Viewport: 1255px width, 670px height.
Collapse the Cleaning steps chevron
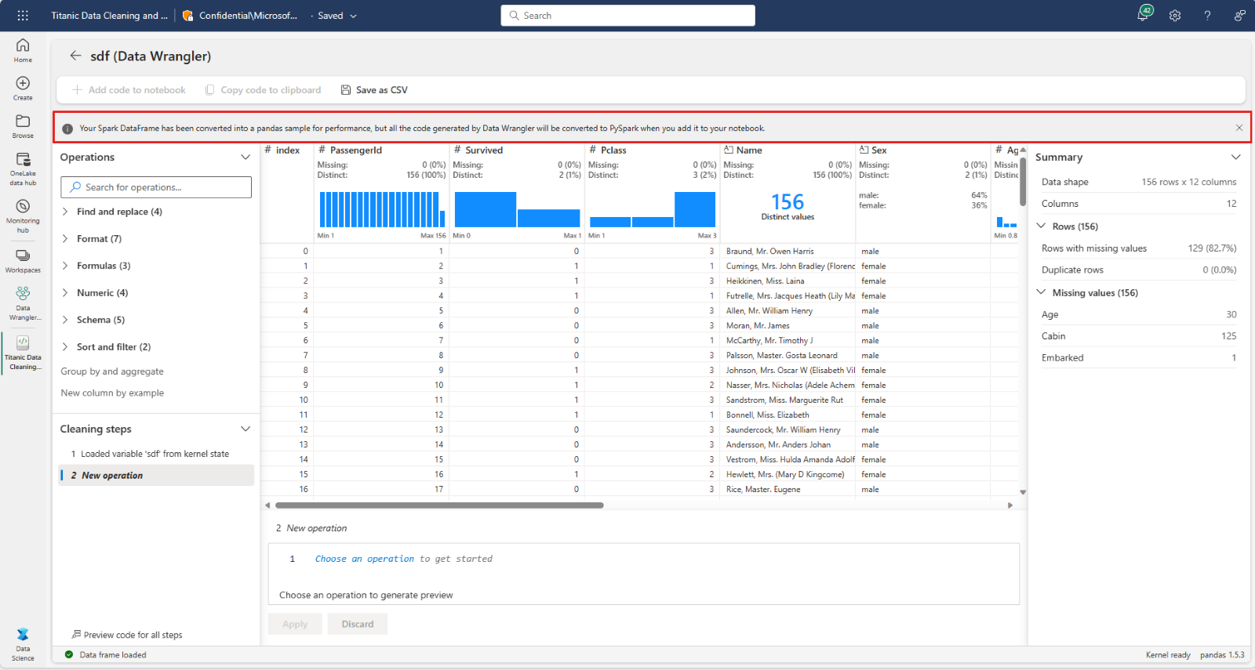point(246,429)
